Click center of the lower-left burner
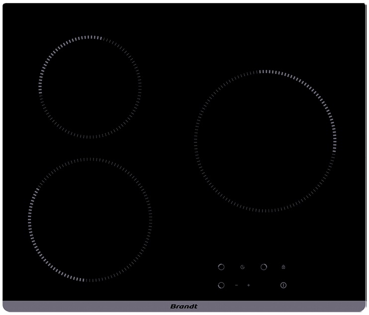Viewport: 369px width, 315px height. pyautogui.click(x=90, y=219)
